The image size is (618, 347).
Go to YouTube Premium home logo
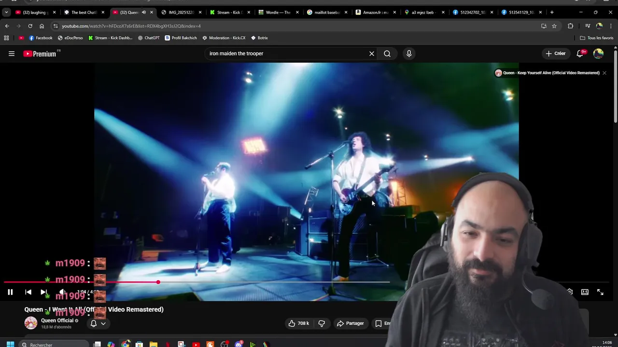point(40,54)
